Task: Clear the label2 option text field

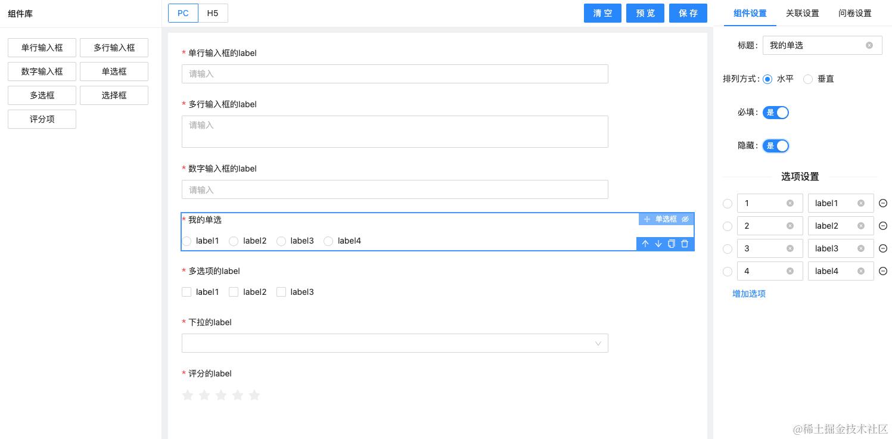Action: (x=861, y=226)
